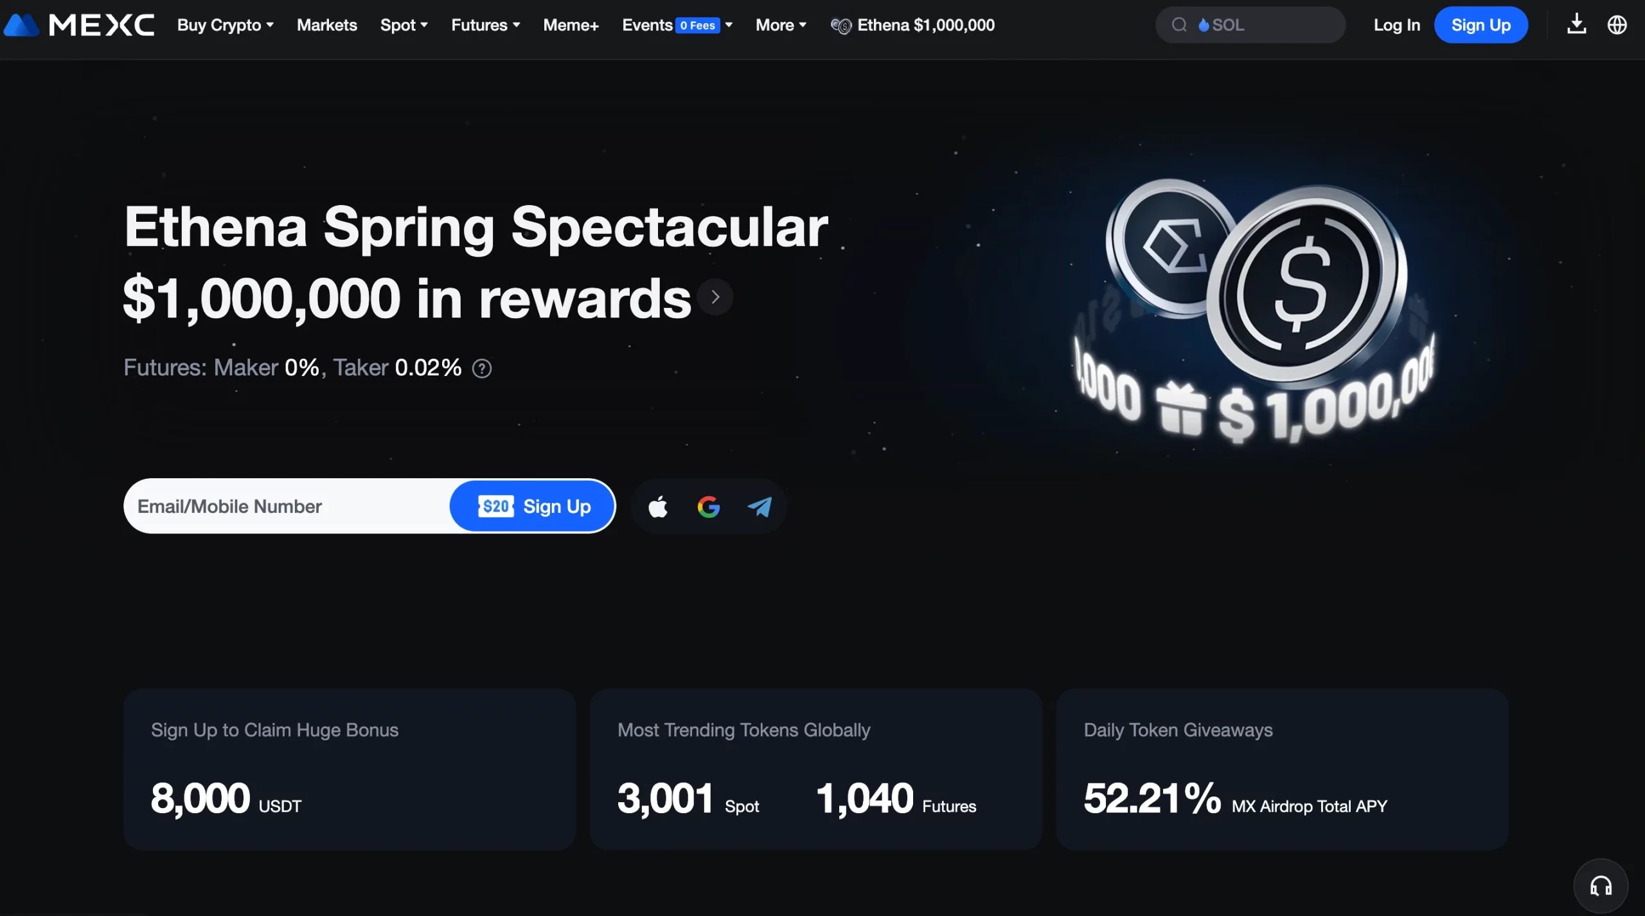Viewport: 1645px width, 916px height.
Task: Focus the Email/Mobile Number field
Action: [288, 507]
